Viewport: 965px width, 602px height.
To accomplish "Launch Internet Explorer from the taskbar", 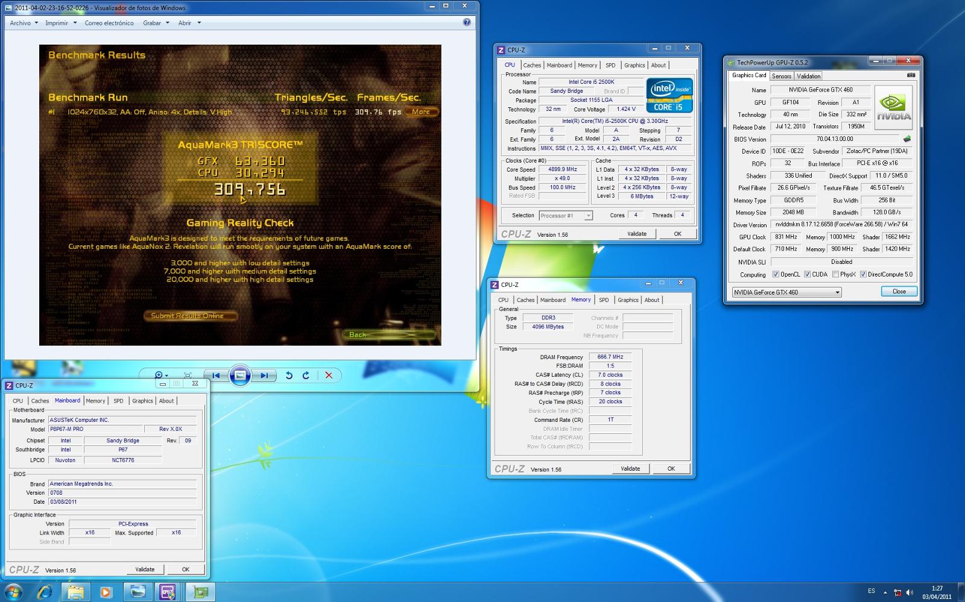I will pyautogui.click(x=45, y=592).
